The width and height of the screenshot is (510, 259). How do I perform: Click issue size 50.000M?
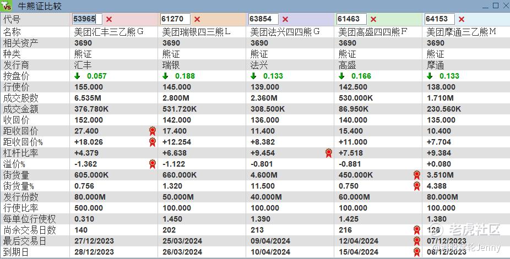[178, 197]
